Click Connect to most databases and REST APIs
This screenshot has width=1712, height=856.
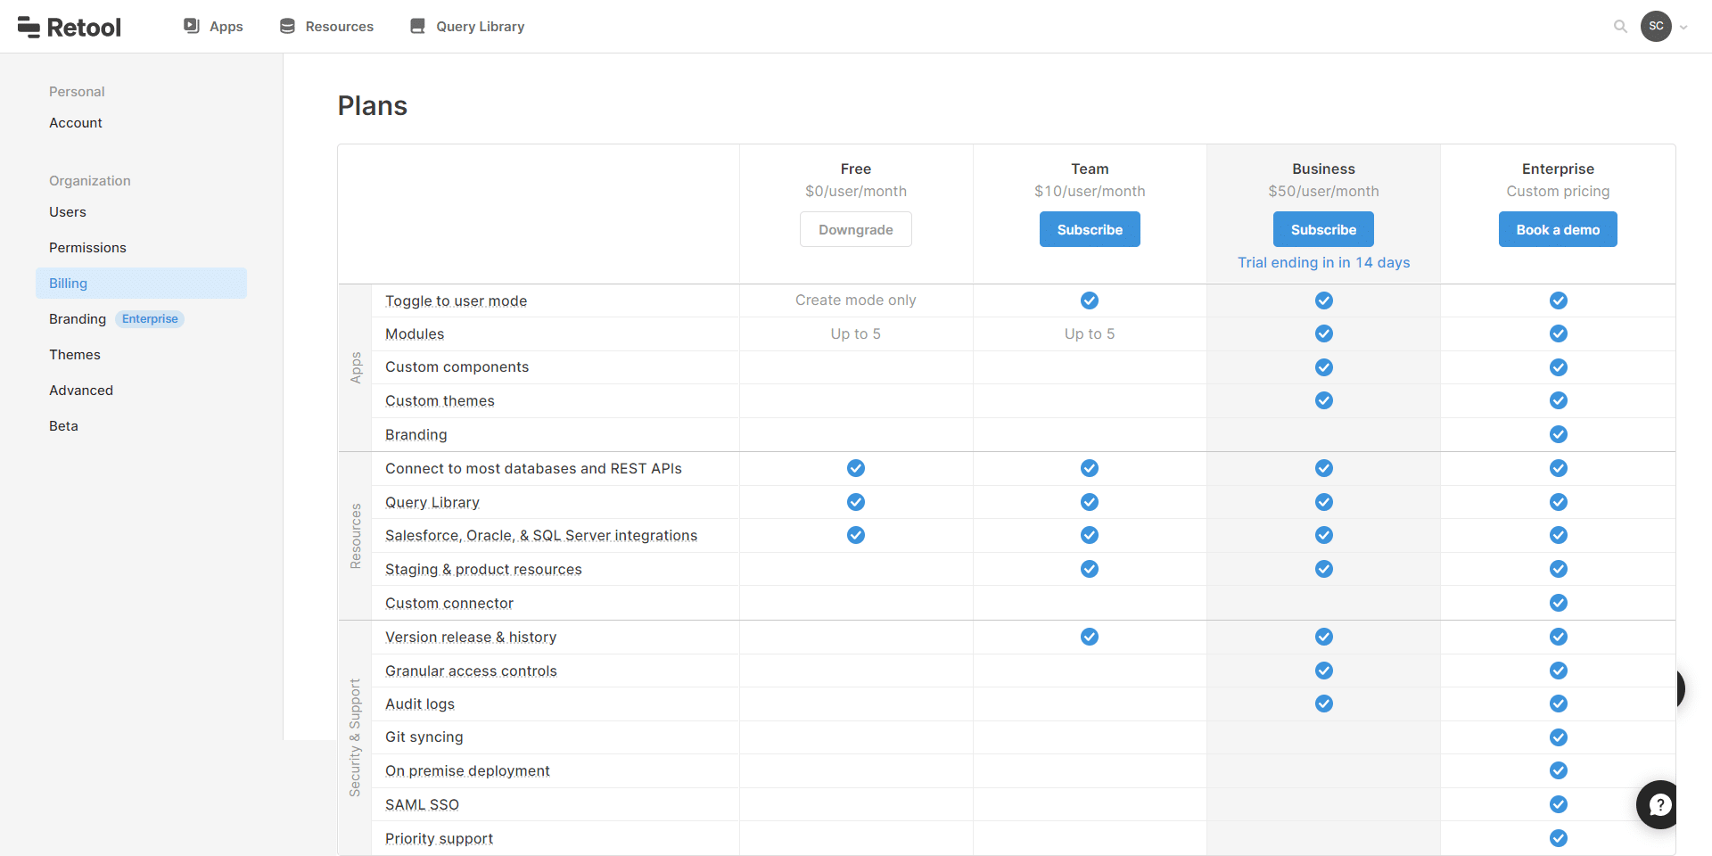point(533,469)
